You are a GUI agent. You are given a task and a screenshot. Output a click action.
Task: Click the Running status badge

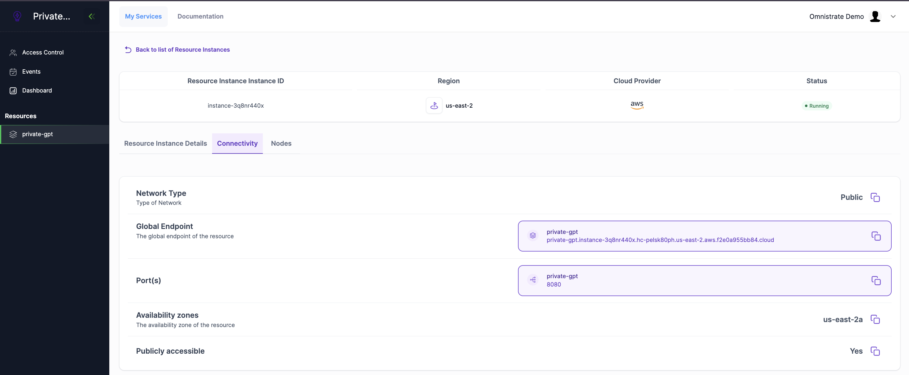816,106
